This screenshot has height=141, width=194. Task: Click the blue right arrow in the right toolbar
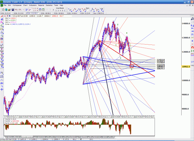192,31
